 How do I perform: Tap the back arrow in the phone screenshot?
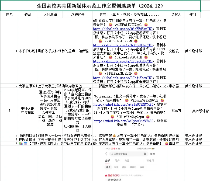click(106, 154)
